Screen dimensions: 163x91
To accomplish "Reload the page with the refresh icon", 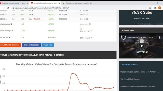I will pos(8,8).
